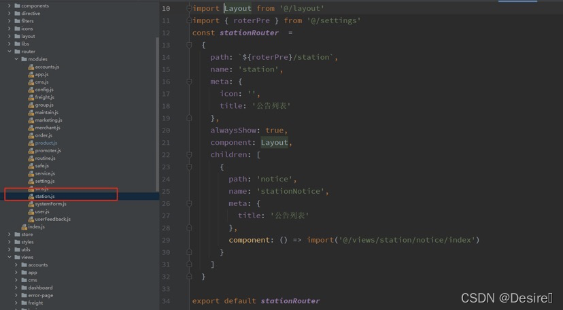This screenshot has height=310, width=563.
Task: Open promoter.js in the project tree
Action: (x=48, y=151)
